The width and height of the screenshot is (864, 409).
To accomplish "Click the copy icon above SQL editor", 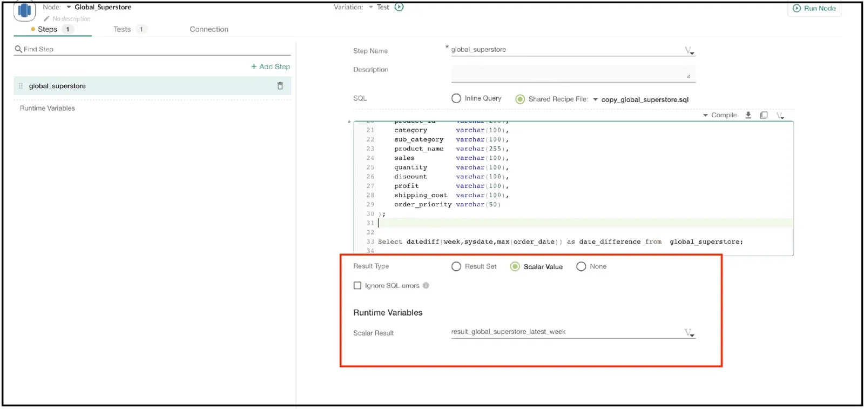I will click(764, 115).
